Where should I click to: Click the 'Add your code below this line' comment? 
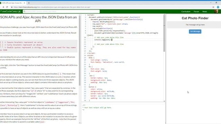point(109,38)
